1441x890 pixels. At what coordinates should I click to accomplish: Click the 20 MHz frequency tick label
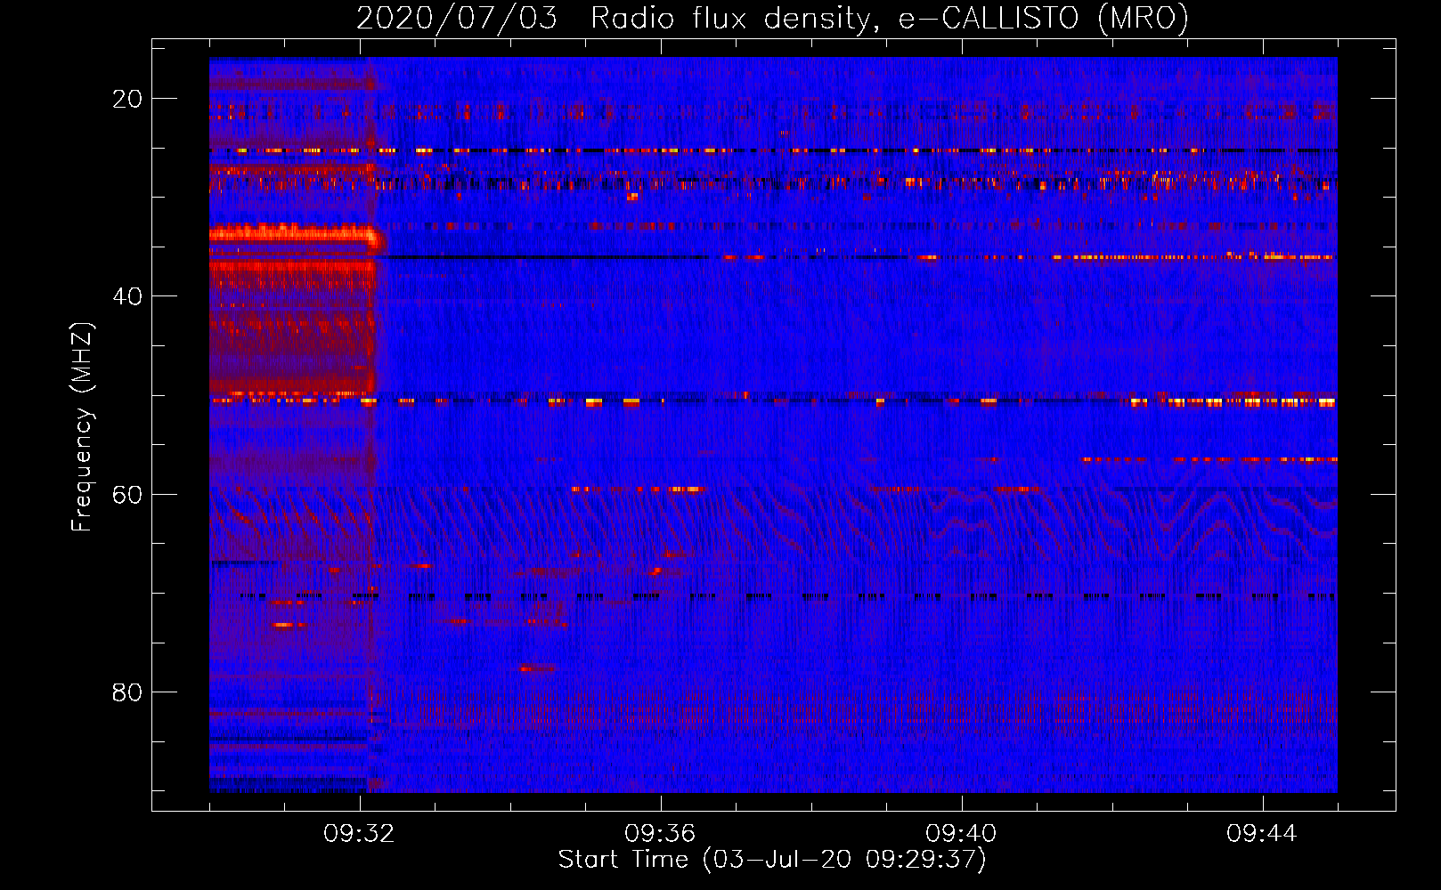pyautogui.click(x=127, y=99)
